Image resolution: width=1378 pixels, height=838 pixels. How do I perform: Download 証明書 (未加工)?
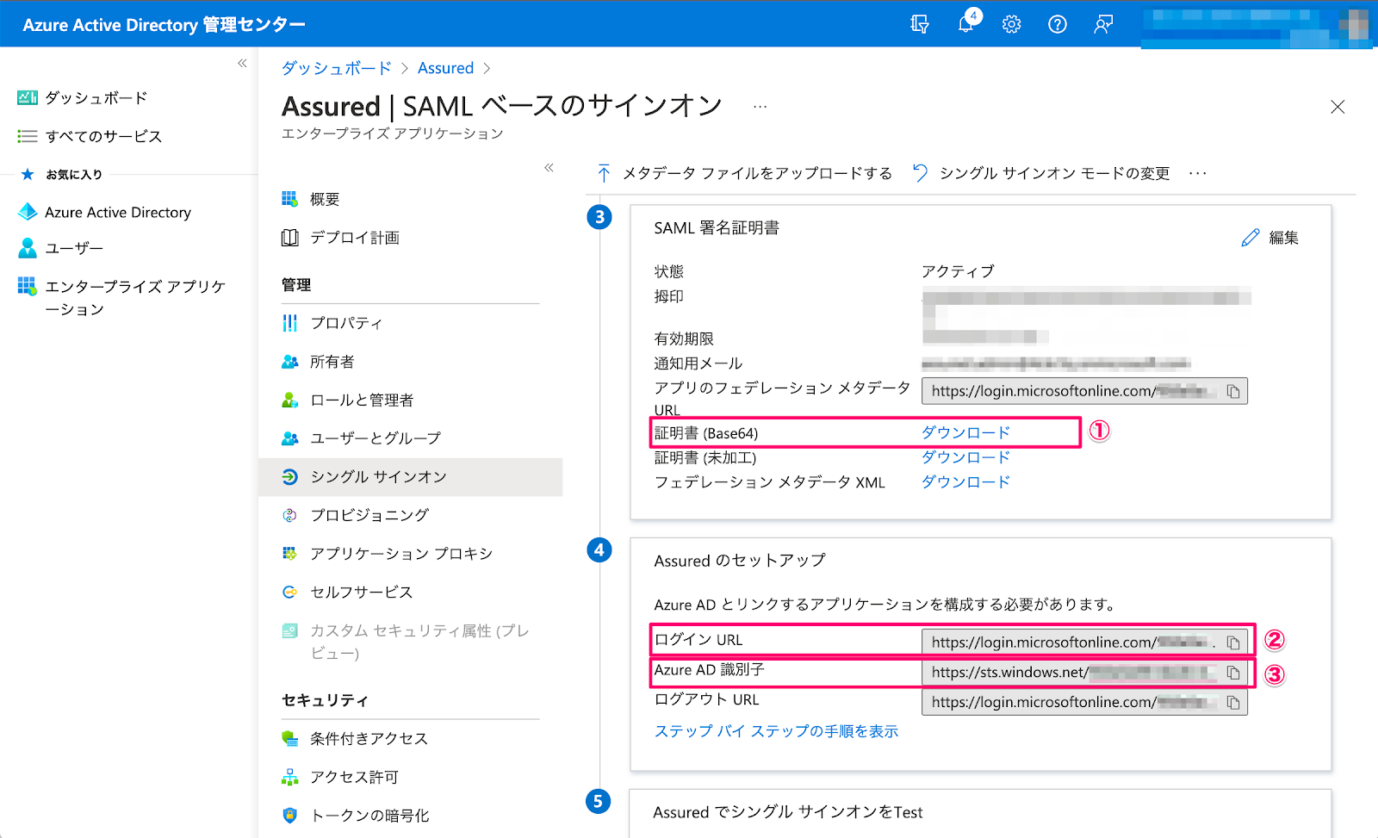point(965,457)
